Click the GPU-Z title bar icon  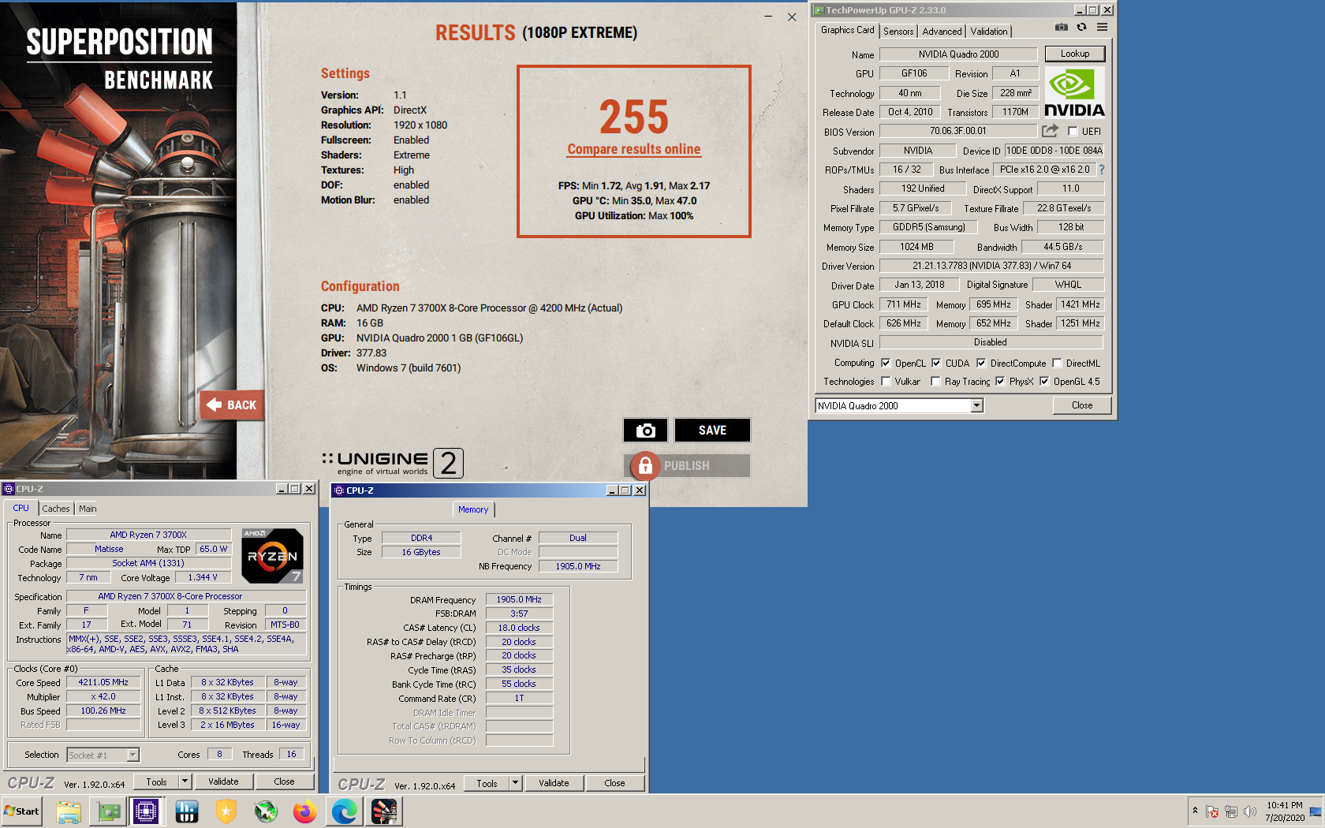tap(819, 10)
